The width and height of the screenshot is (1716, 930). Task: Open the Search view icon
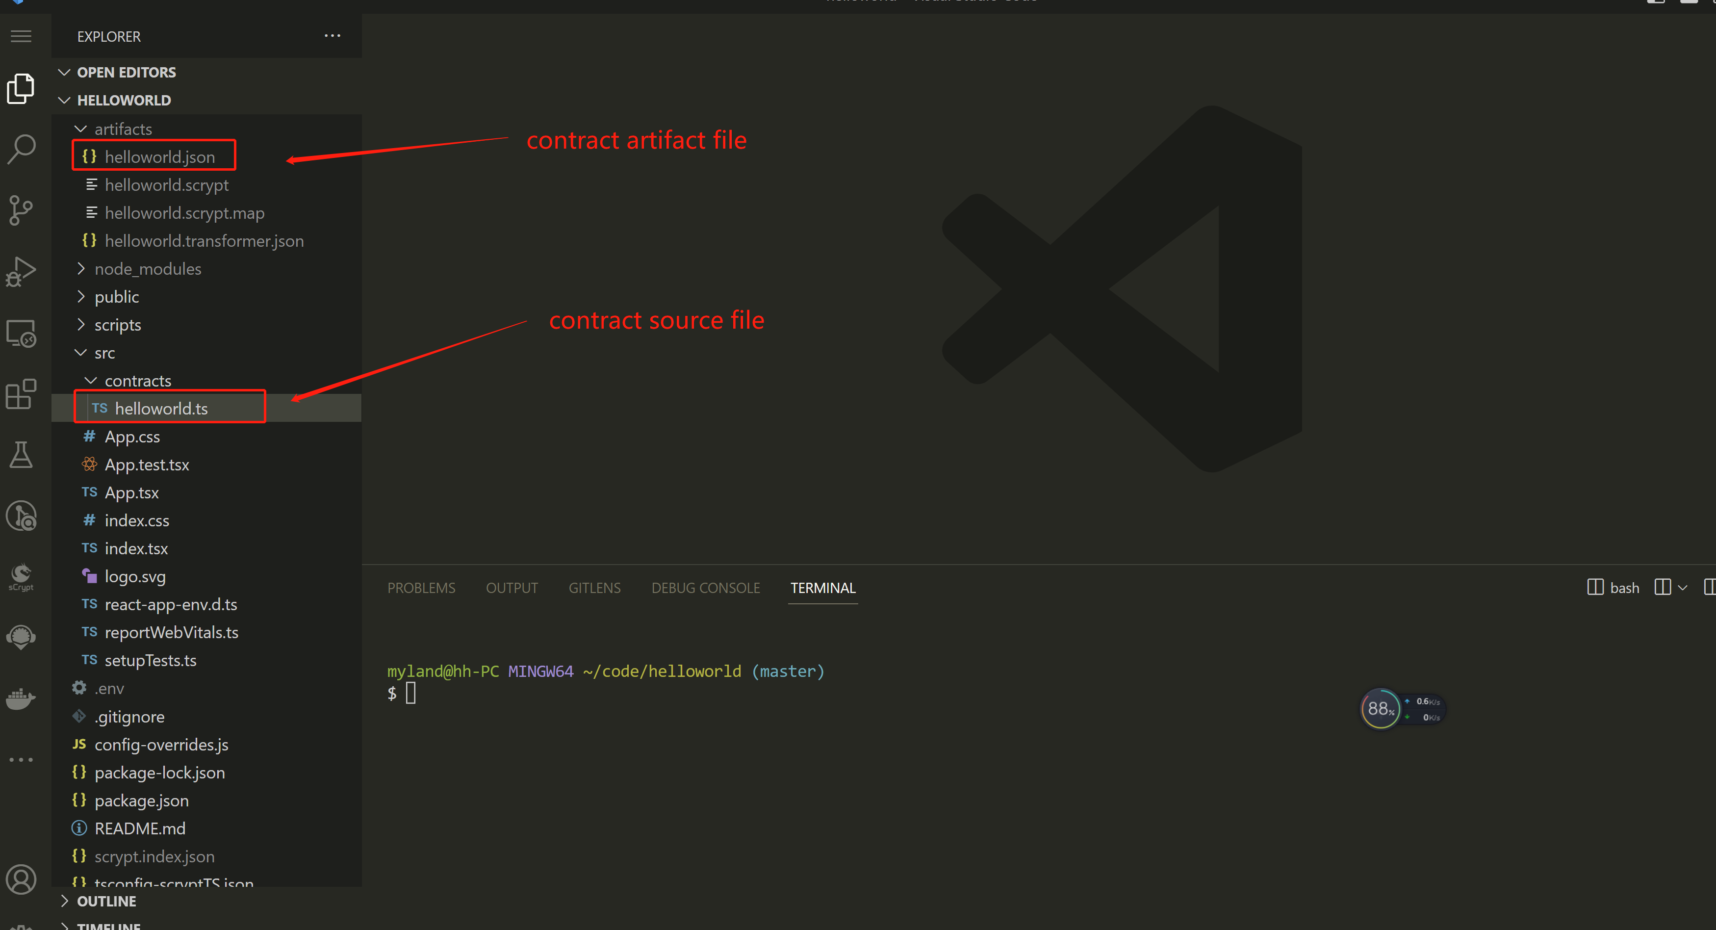21,149
